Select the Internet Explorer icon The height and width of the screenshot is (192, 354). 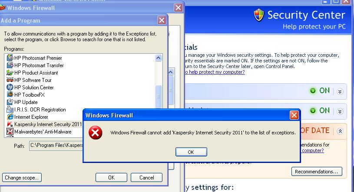click(10, 117)
